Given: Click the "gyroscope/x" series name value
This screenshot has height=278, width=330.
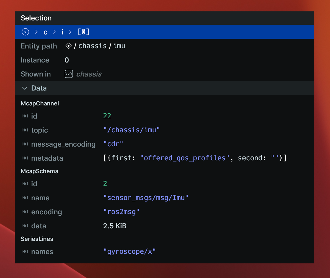Looking at the screenshot, I should coord(130,251).
